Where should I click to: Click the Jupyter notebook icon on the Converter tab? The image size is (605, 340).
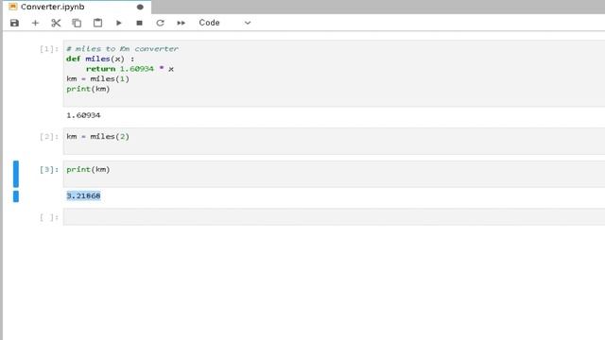coord(12,7)
